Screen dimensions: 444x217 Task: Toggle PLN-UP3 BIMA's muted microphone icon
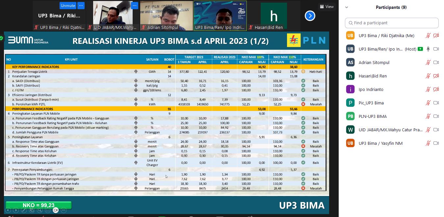click(428, 116)
